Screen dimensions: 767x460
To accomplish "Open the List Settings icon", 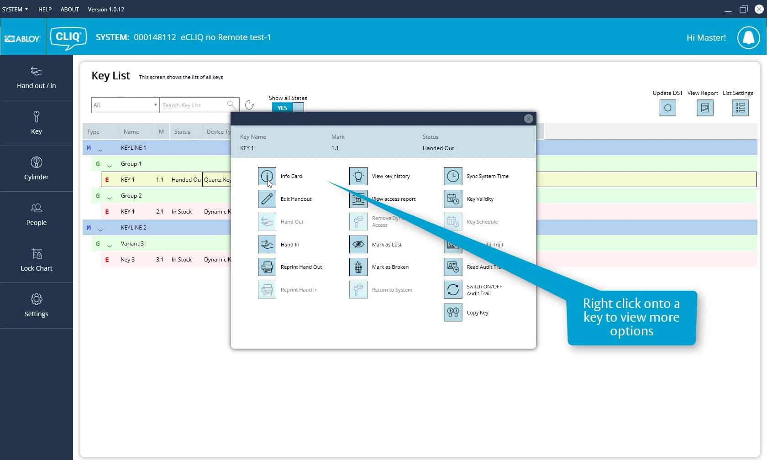I will (x=740, y=108).
